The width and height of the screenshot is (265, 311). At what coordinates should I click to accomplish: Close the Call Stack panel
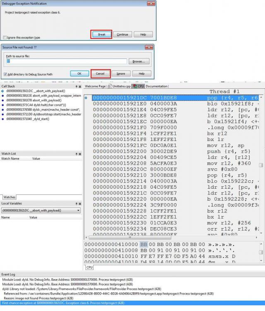80,87
